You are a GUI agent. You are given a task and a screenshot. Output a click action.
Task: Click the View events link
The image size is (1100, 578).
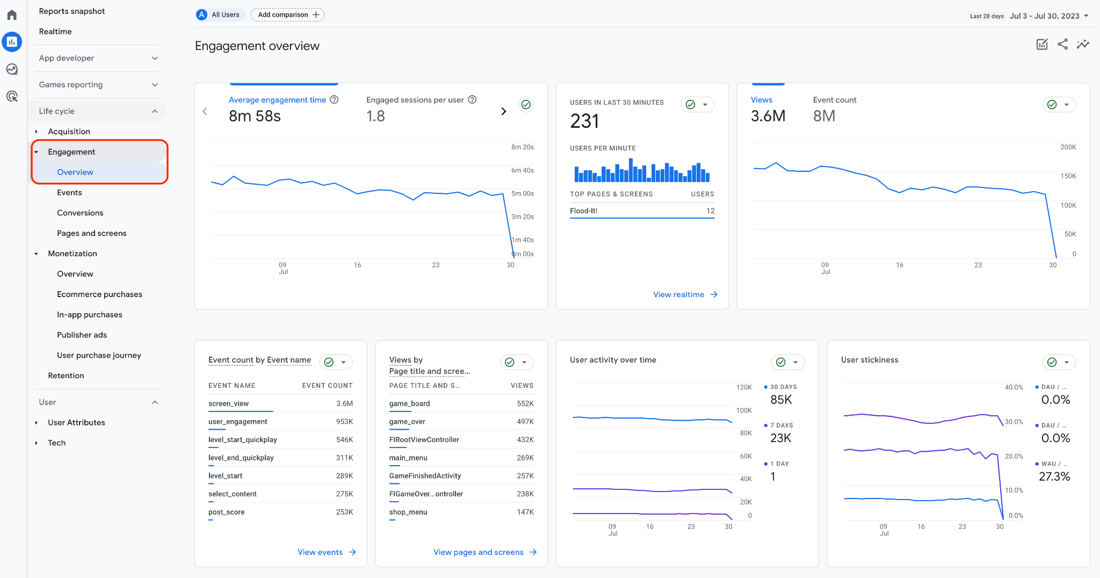click(320, 552)
